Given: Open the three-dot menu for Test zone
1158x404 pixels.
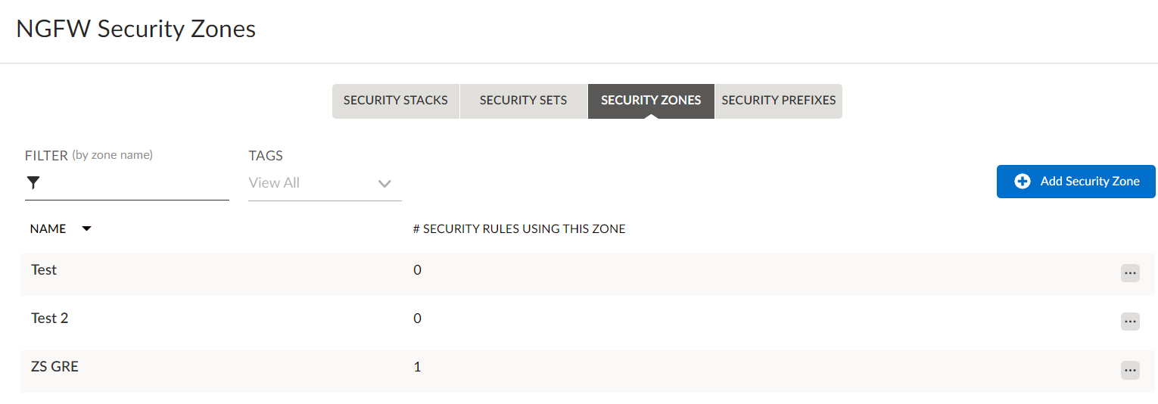Looking at the screenshot, I should [x=1130, y=273].
